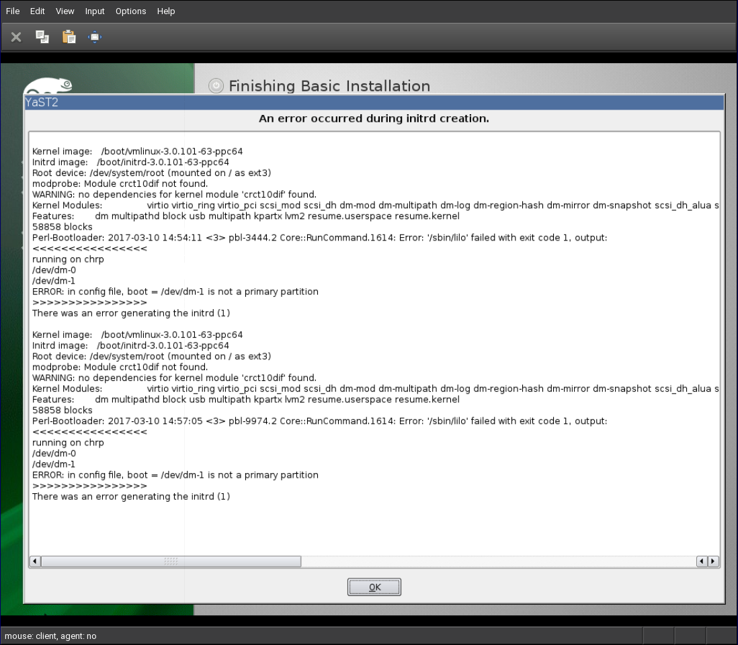The height and width of the screenshot is (645, 738).
Task: Click the first 'Kernel image:' line
Action: [x=137, y=151]
